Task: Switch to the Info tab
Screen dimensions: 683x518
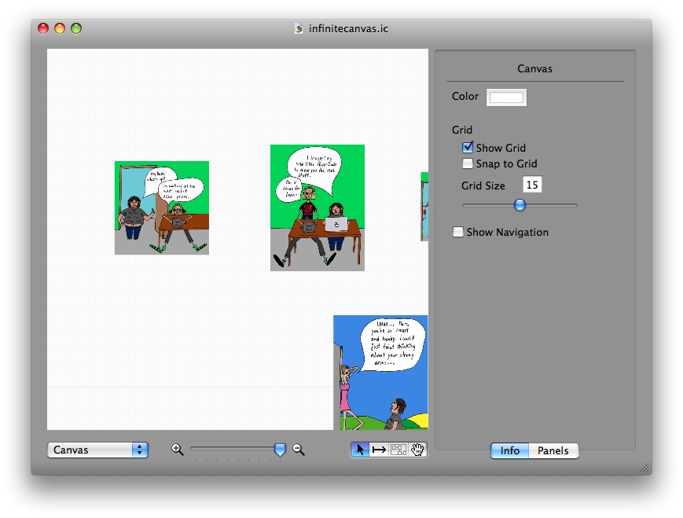Action: click(509, 450)
